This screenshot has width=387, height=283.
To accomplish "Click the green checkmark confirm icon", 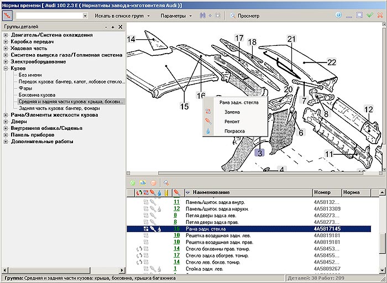I will click(x=370, y=15).
